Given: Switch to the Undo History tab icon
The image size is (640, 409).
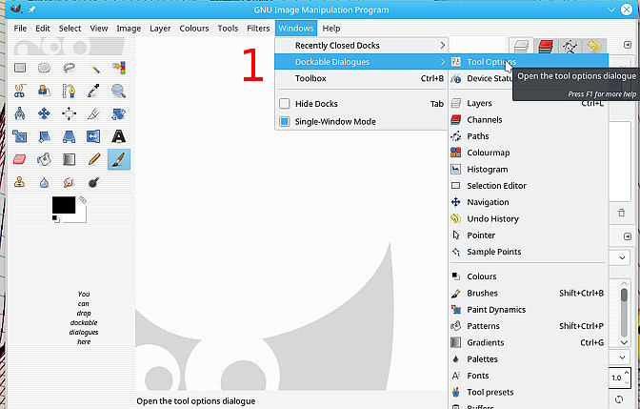Looking at the screenshot, I should tap(594, 46).
